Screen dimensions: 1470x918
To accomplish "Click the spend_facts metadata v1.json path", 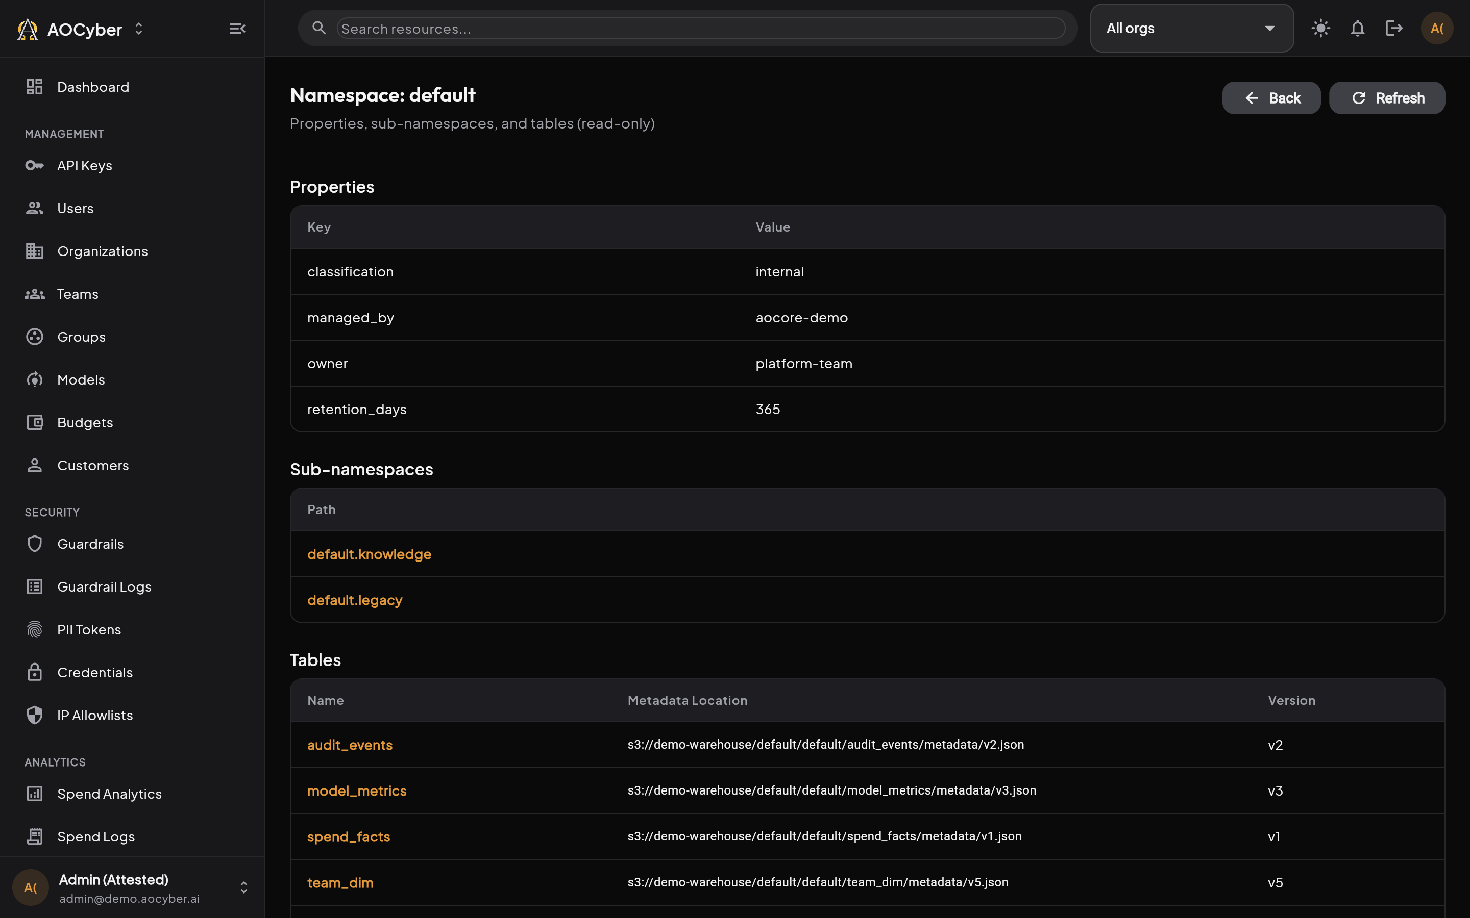I will pyautogui.click(x=824, y=836).
